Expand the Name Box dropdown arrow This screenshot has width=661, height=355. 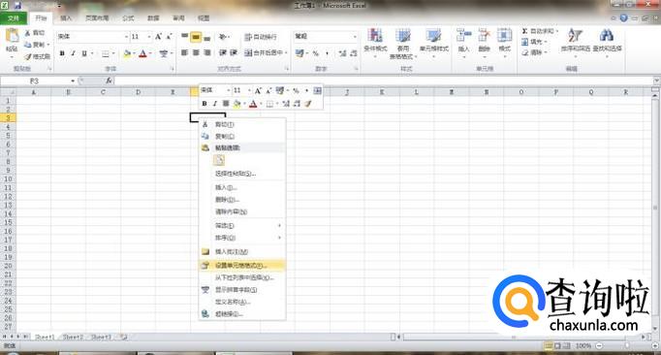tap(73, 81)
